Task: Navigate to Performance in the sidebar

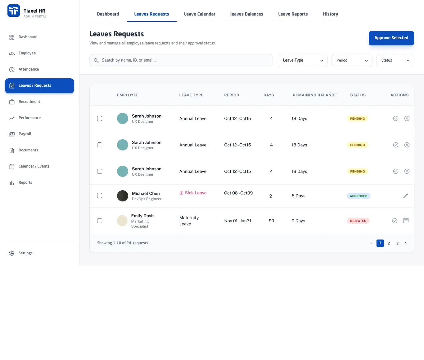Action: pos(39,118)
